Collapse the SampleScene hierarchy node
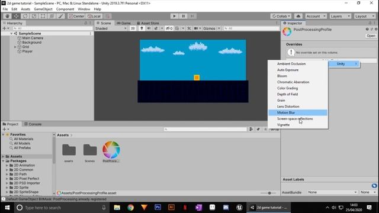Image resolution: width=379 pixels, height=213 pixels. [x=11, y=34]
